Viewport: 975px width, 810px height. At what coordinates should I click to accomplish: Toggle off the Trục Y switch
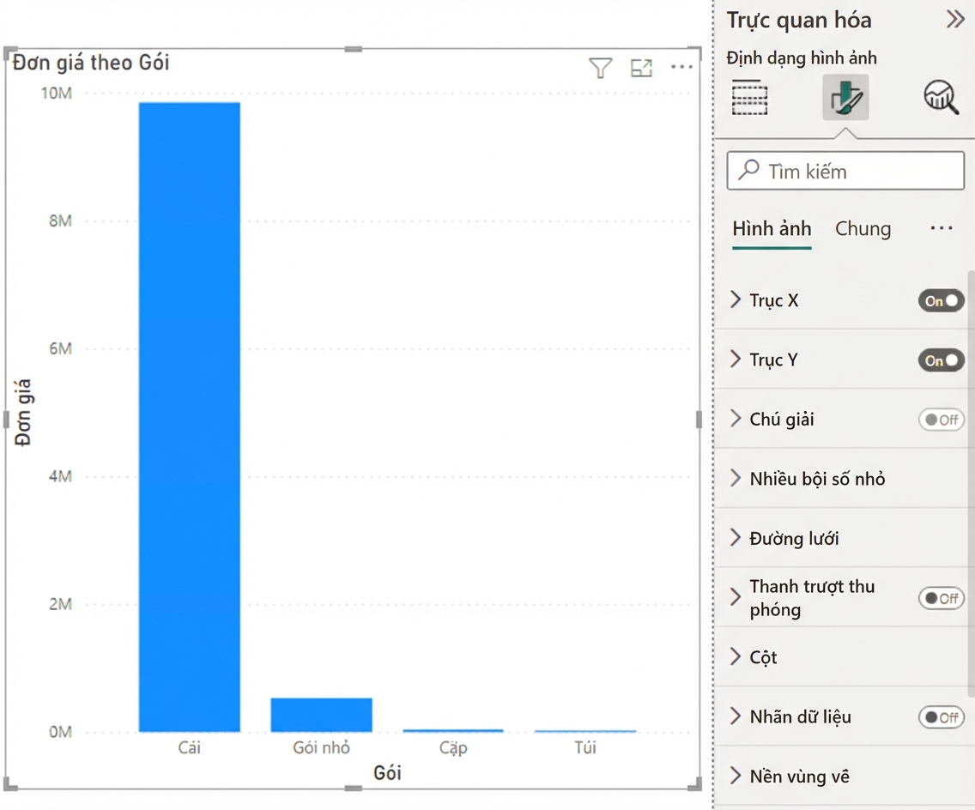coord(941,360)
